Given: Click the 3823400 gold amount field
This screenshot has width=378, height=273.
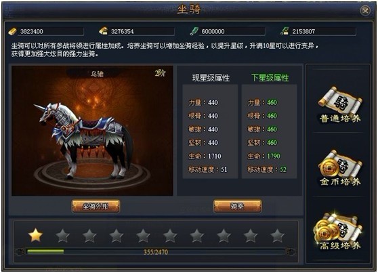Looking at the screenshot, I should tap(51, 31).
